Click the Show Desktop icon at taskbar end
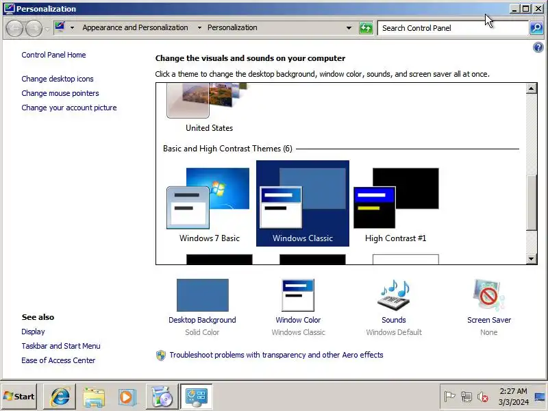The height and width of the screenshot is (411, 548). pyautogui.click(x=540, y=397)
